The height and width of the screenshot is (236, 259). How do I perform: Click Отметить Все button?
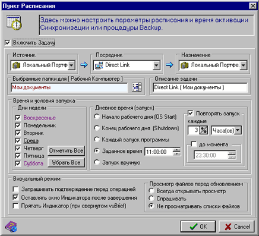(x=66, y=150)
